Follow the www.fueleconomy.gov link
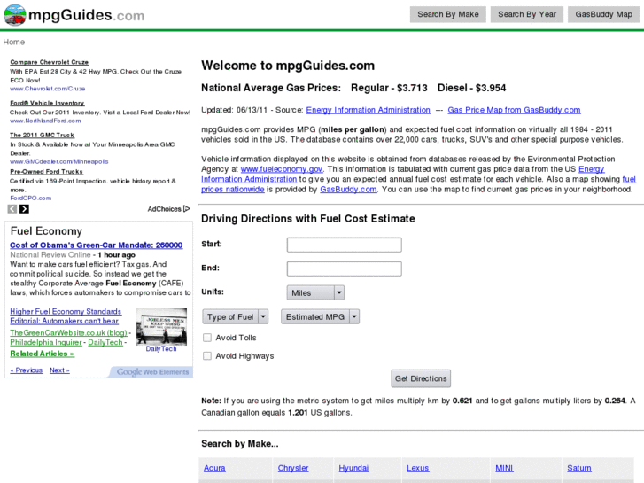The width and height of the screenshot is (644, 483). tap(282, 169)
